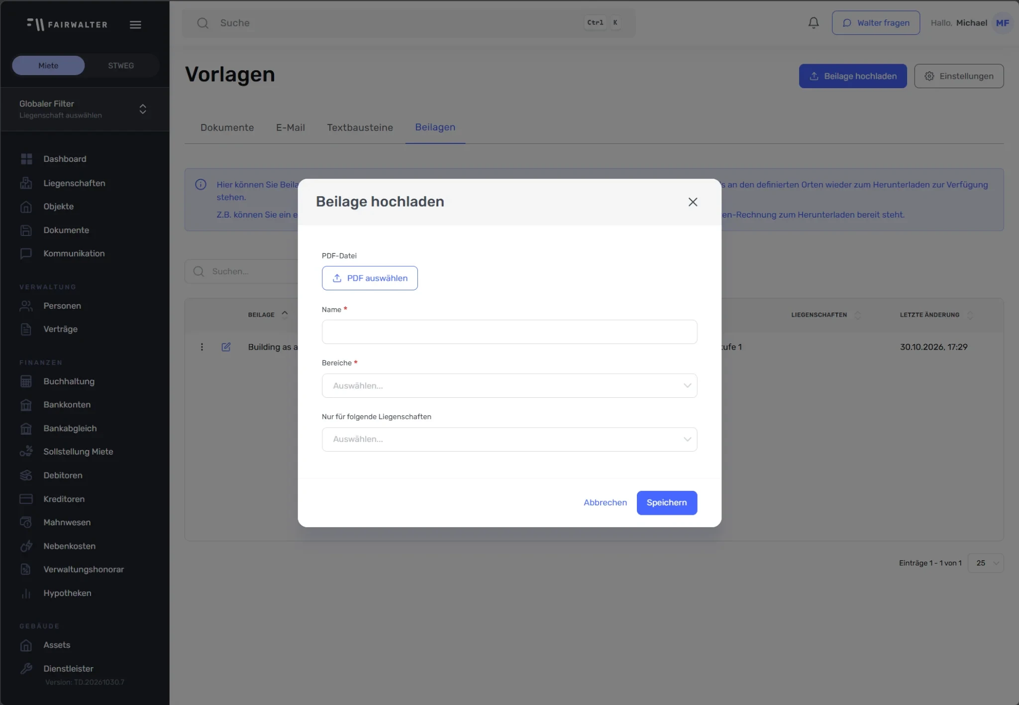The height and width of the screenshot is (705, 1019).
Task: Click the global Suche search bar
Action: [x=408, y=23]
